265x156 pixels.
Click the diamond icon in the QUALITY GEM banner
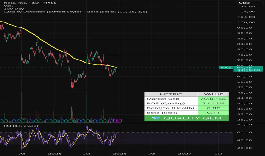click(156, 118)
